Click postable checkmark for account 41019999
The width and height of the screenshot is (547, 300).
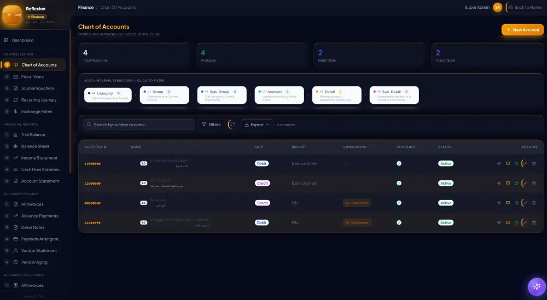399,222
